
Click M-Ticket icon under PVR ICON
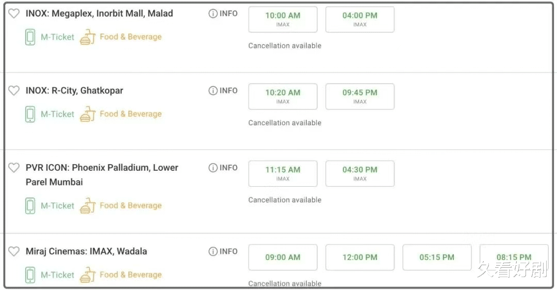[30, 206]
